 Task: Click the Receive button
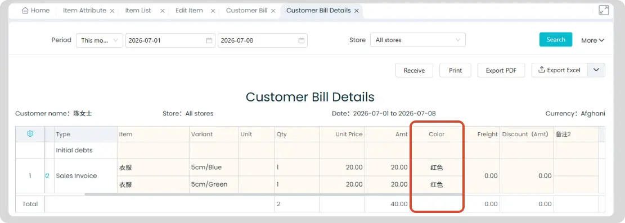pos(414,70)
